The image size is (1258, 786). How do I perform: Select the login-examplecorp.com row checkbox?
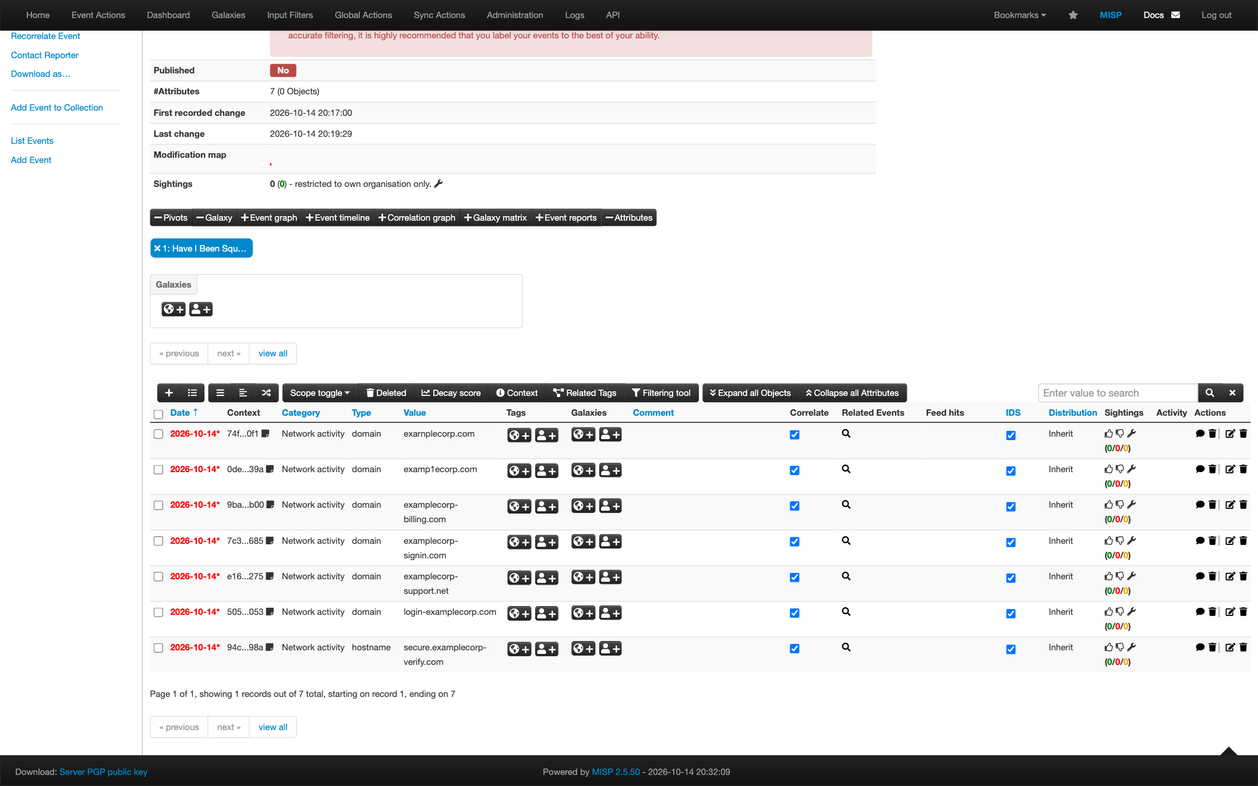tap(158, 612)
